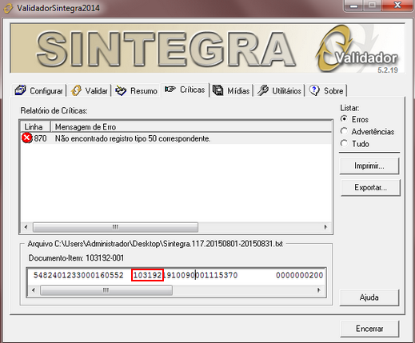Click the Exportar... button
This screenshot has height=343, width=415.
pyautogui.click(x=370, y=188)
